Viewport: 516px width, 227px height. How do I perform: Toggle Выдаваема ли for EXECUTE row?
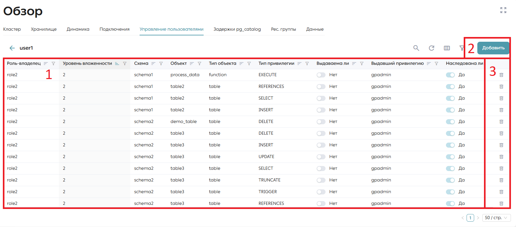point(321,75)
